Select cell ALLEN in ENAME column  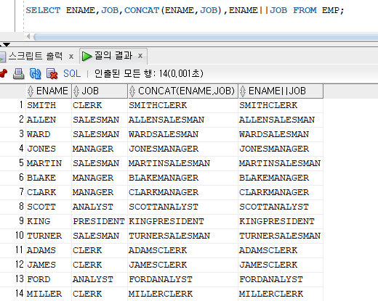coord(49,120)
